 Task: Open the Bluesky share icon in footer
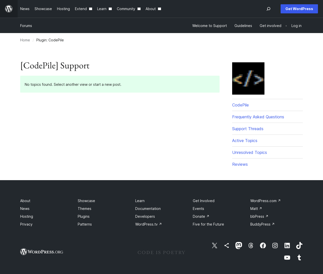[x=227, y=245]
